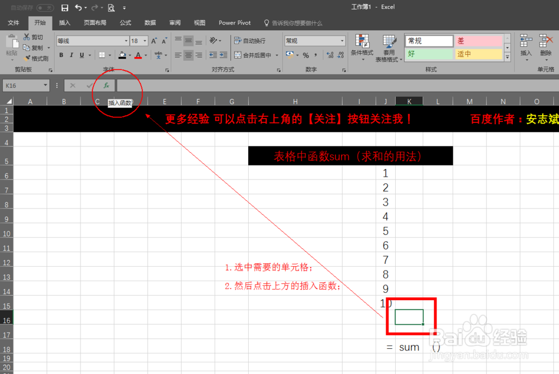Toggle Merge and Center (合并后居中)
559x374 pixels.
(x=253, y=55)
